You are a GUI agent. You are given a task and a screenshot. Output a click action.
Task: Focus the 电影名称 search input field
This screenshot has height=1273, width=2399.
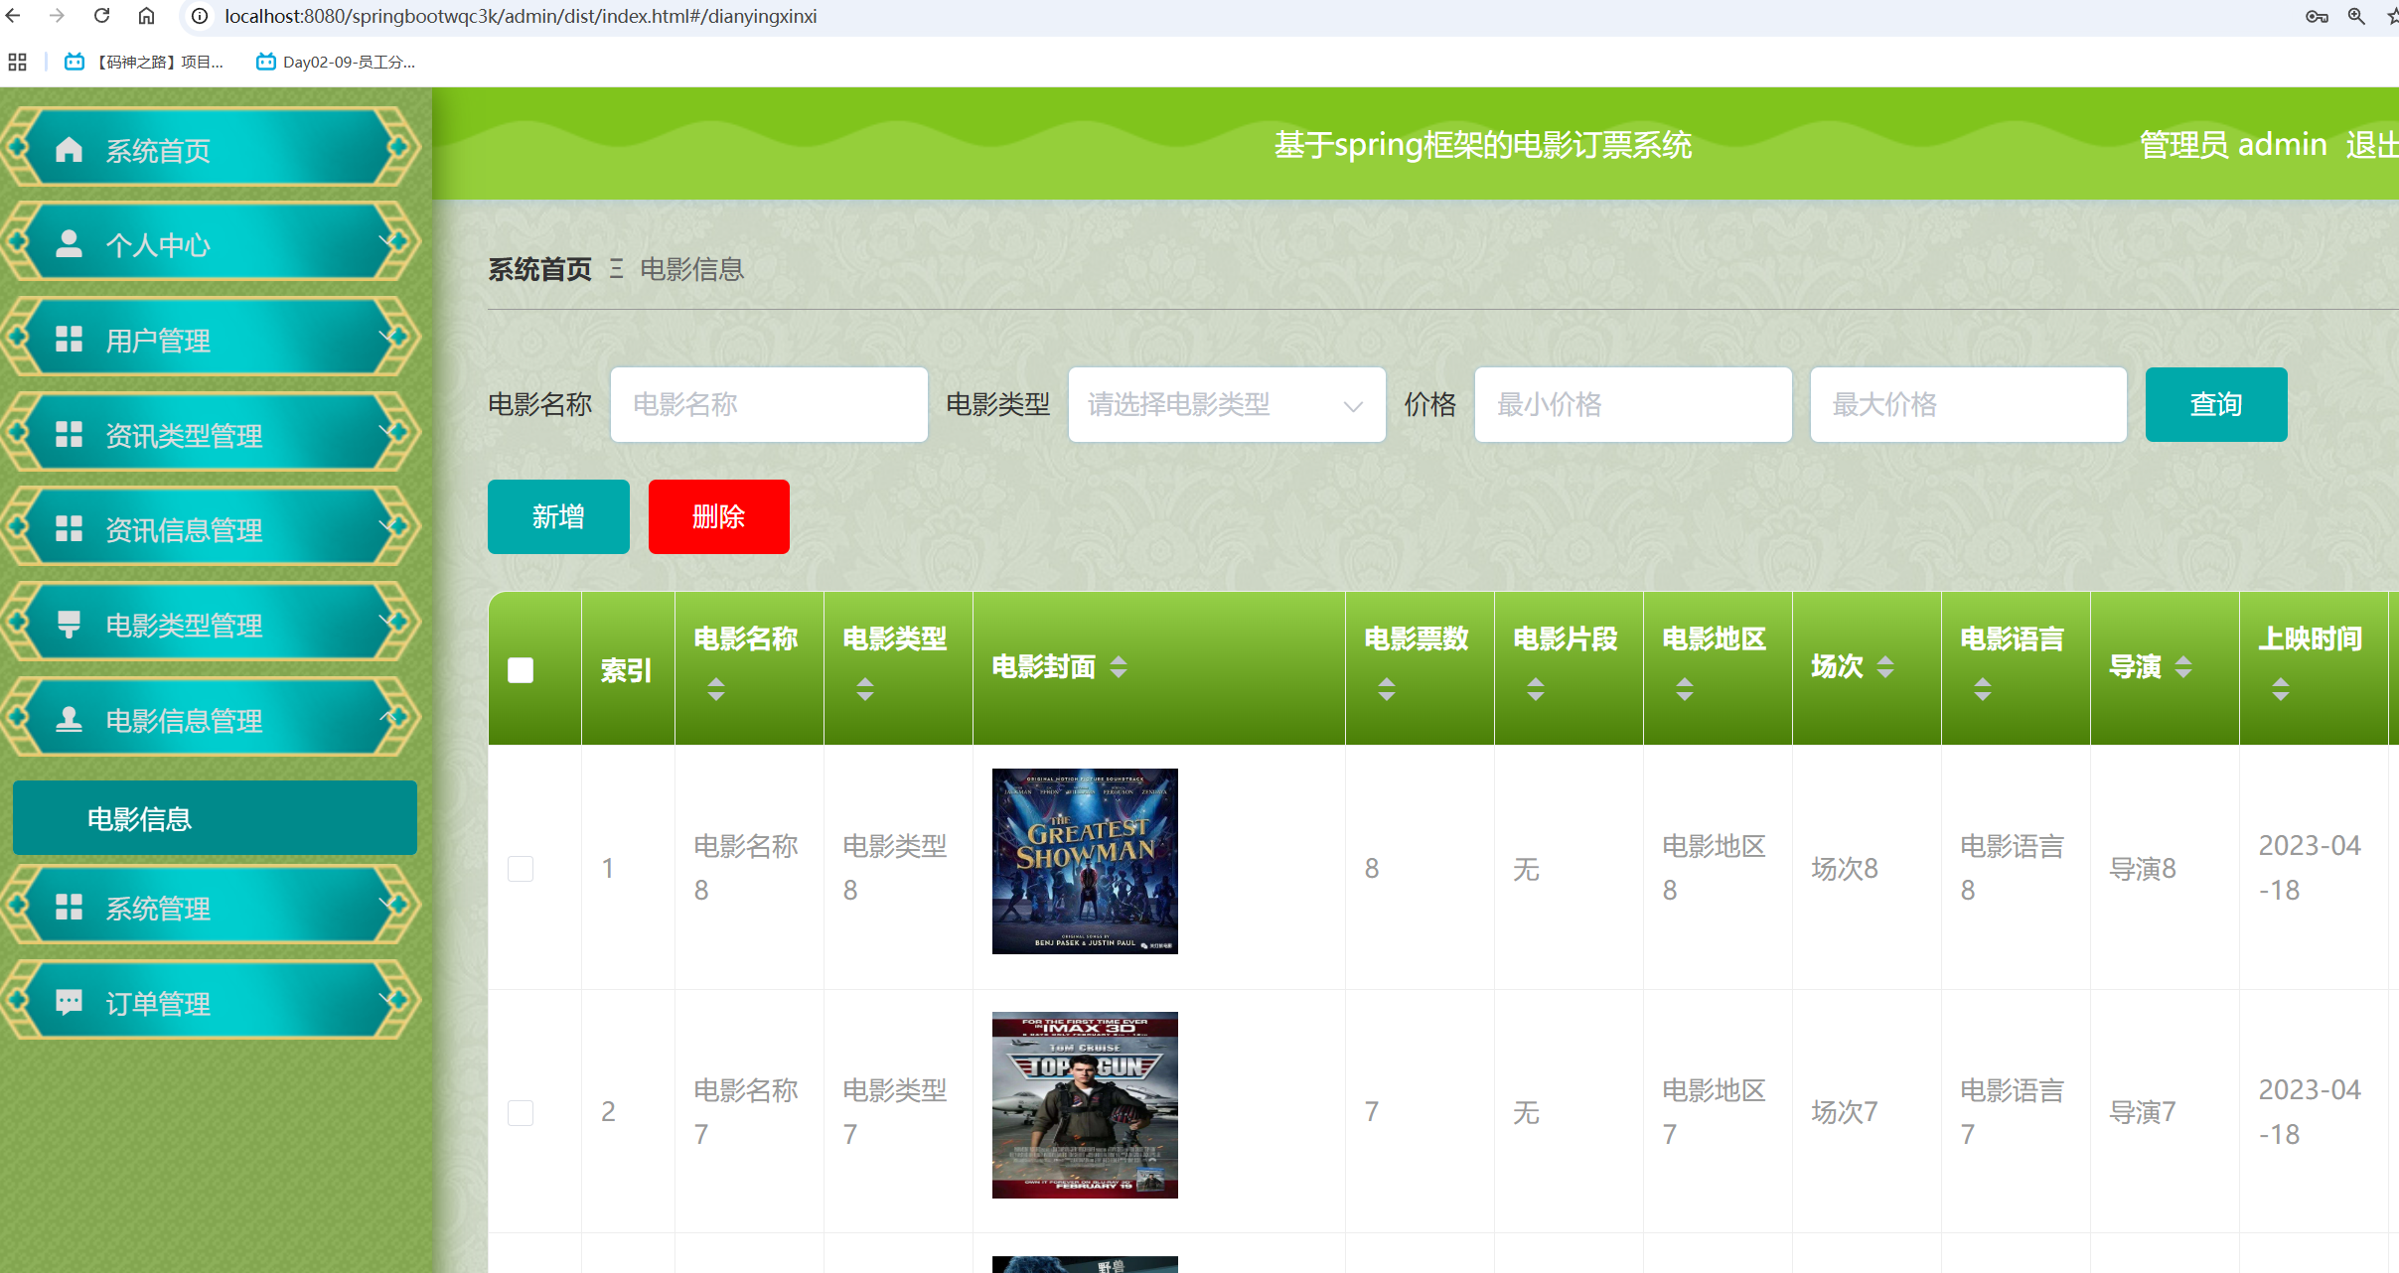[x=769, y=404]
